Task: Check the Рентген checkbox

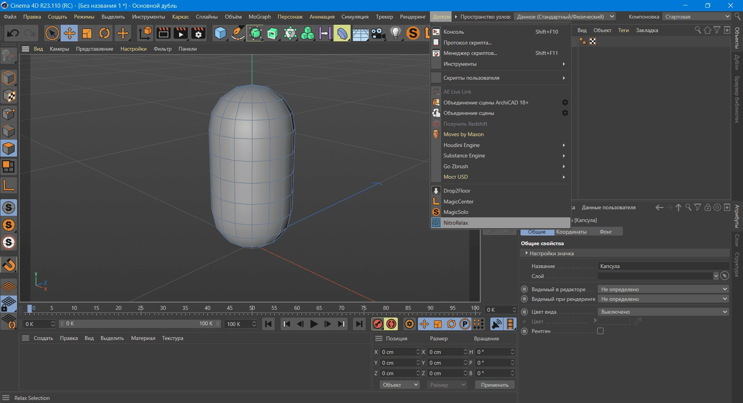Action: (x=600, y=331)
